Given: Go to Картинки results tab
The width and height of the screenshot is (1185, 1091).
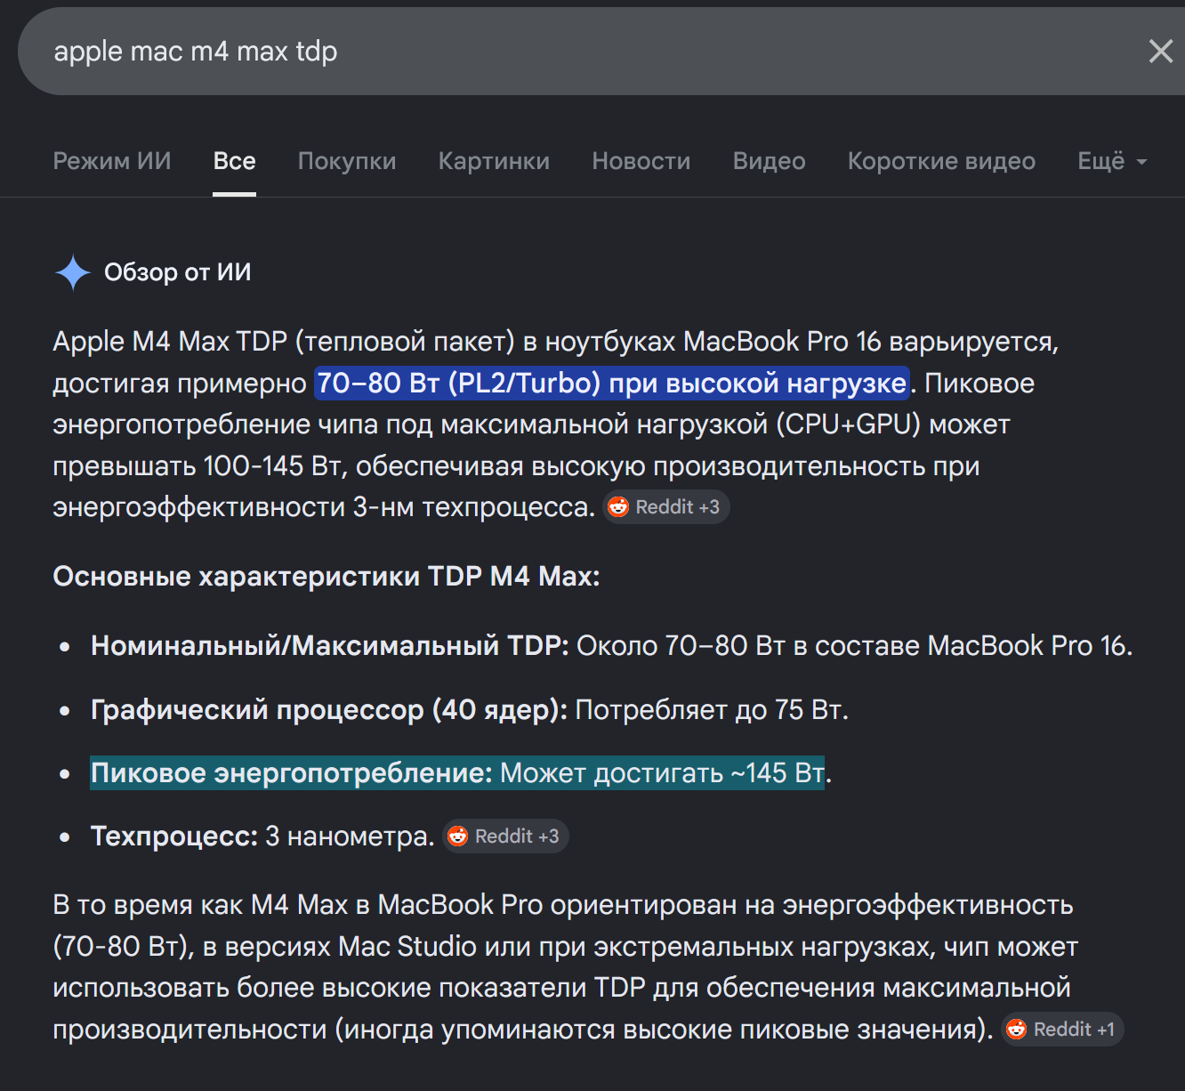Looking at the screenshot, I should 494,161.
